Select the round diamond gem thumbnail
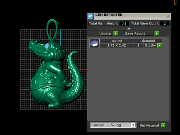This screenshot has width=180, height=135. [x=94, y=43]
